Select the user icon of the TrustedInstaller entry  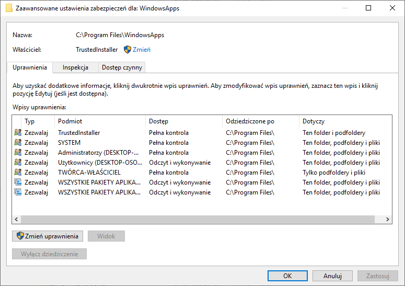[18, 132]
